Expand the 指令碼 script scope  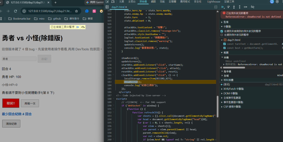click(x=222, y=71)
